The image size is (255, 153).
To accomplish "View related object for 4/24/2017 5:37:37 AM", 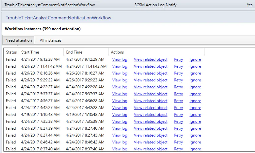I will coord(151,94).
